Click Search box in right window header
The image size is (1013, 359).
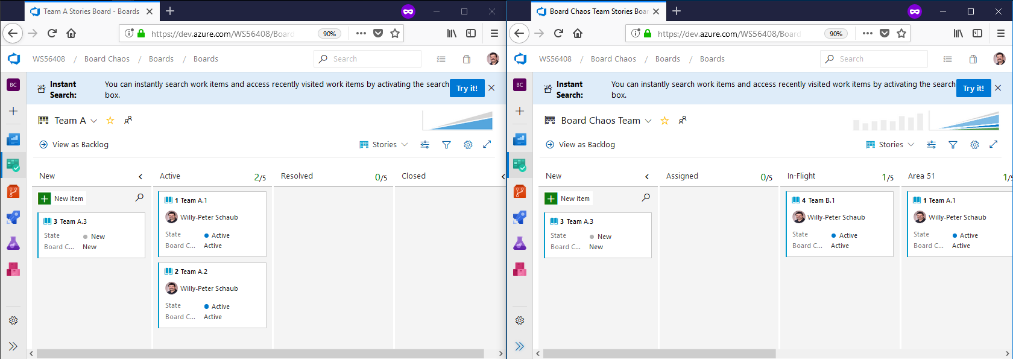(x=874, y=59)
